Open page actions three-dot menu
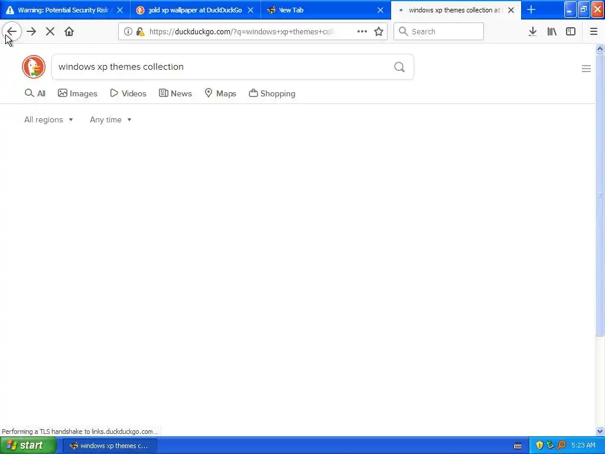This screenshot has height=454, width=605. [x=362, y=32]
